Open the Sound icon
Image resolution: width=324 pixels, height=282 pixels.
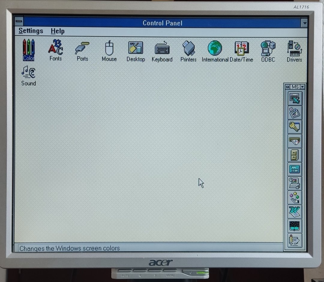pyautogui.click(x=28, y=76)
